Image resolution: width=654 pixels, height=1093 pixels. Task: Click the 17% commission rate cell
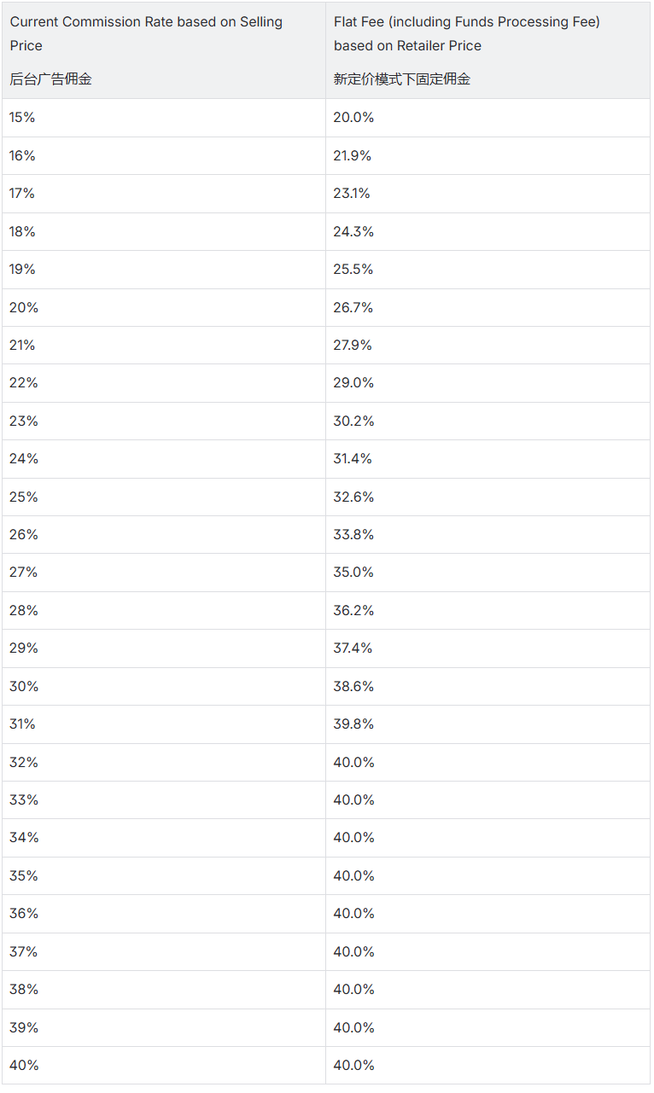[22, 194]
